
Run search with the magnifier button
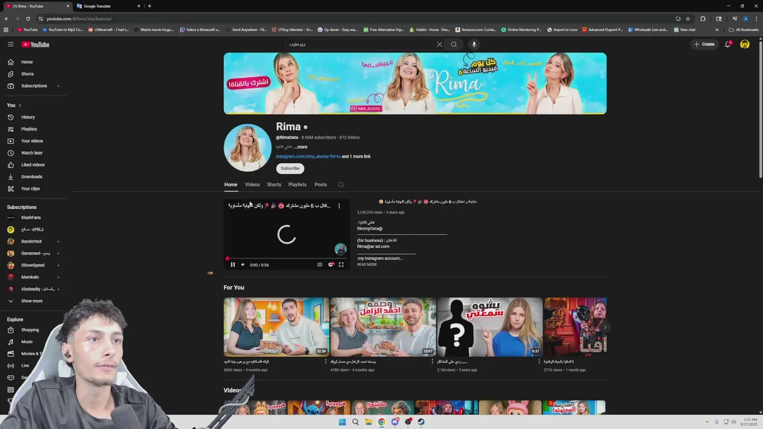454,44
